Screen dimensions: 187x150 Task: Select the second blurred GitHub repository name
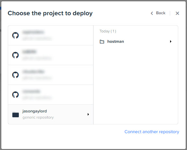pyautogui.click(x=29, y=52)
